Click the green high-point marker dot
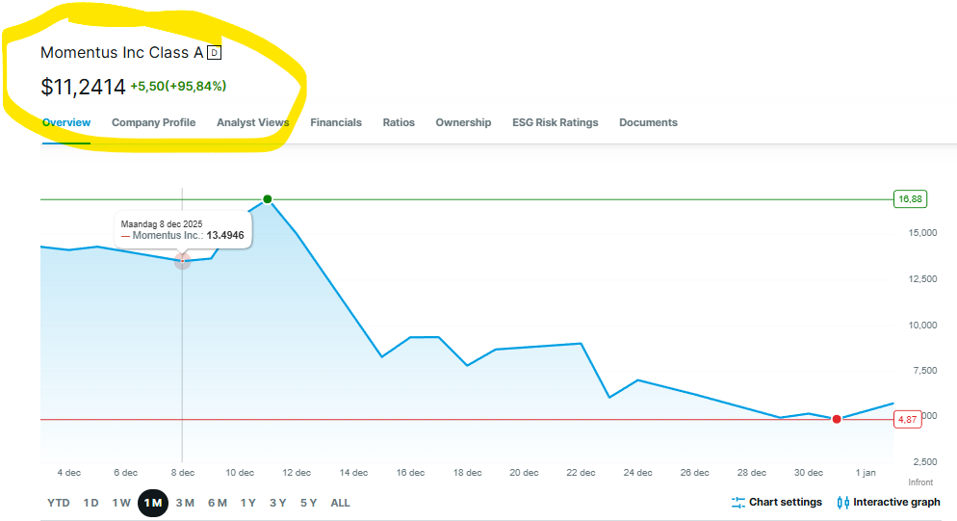The image size is (957, 521). [x=268, y=199]
